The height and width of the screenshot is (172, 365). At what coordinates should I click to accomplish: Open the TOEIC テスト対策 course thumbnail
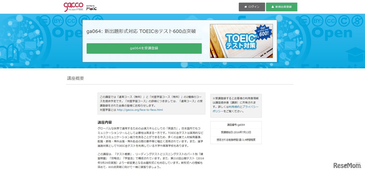click(x=241, y=41)
